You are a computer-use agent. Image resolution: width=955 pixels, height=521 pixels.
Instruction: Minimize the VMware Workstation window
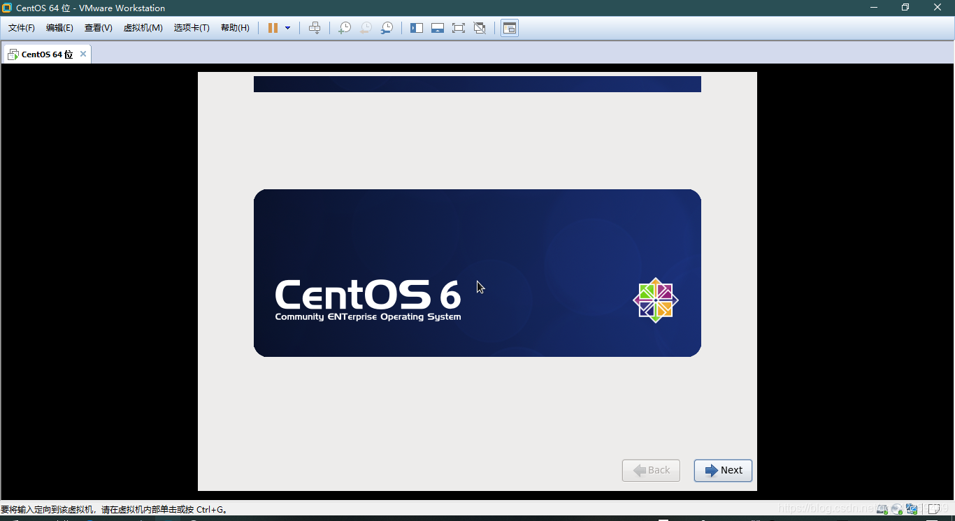click(x=874, y=8)
